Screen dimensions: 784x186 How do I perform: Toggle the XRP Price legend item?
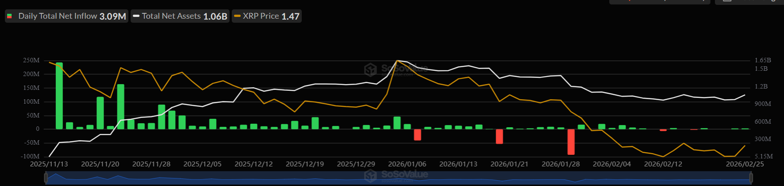pos(267,16)
